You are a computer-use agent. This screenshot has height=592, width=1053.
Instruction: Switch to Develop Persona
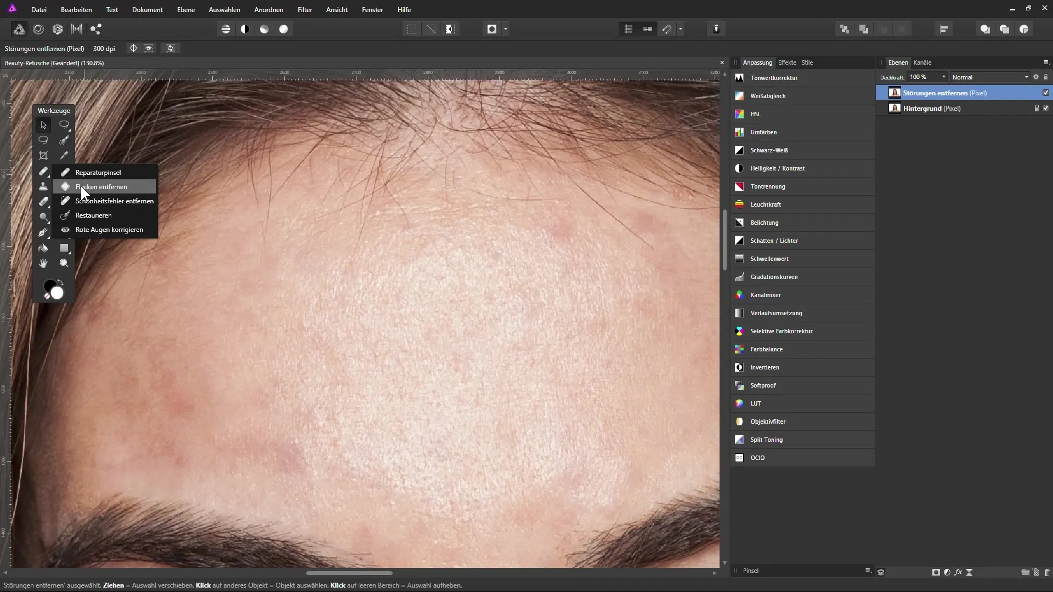[58, 29]
